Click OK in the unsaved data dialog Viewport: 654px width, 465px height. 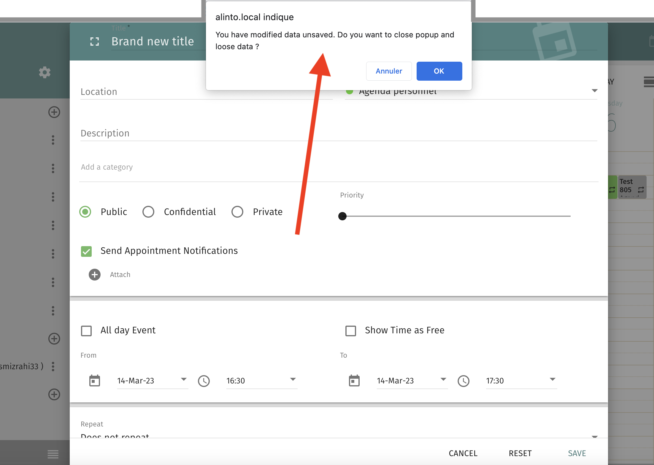[439, 71]
